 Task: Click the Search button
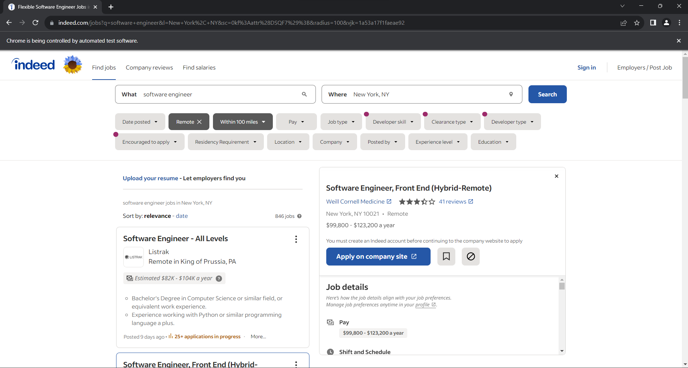tap(547, 94)
